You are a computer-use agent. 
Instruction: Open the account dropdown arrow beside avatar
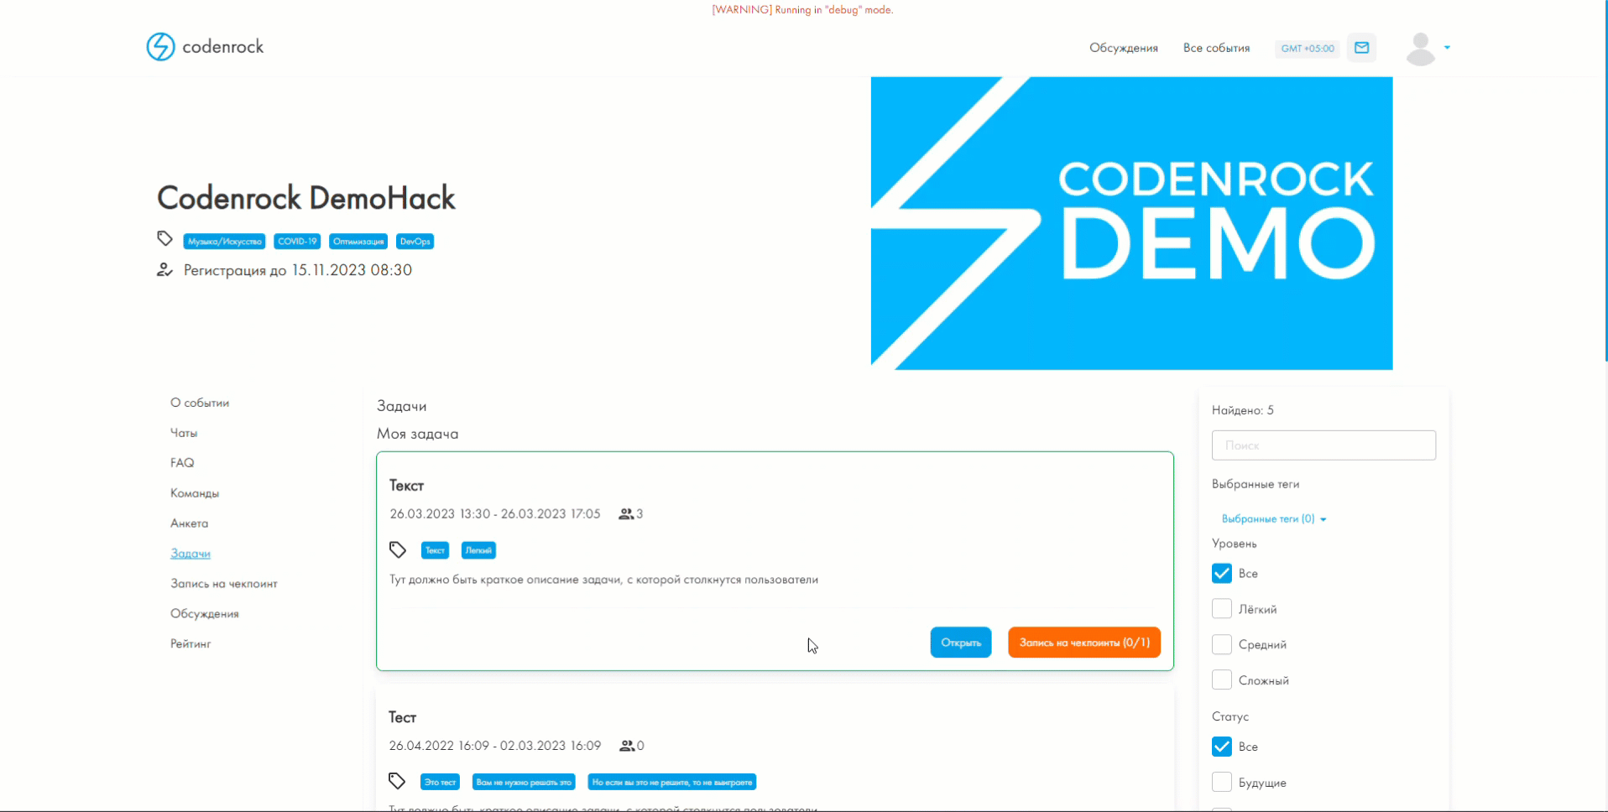click(x=1447, y=48)
